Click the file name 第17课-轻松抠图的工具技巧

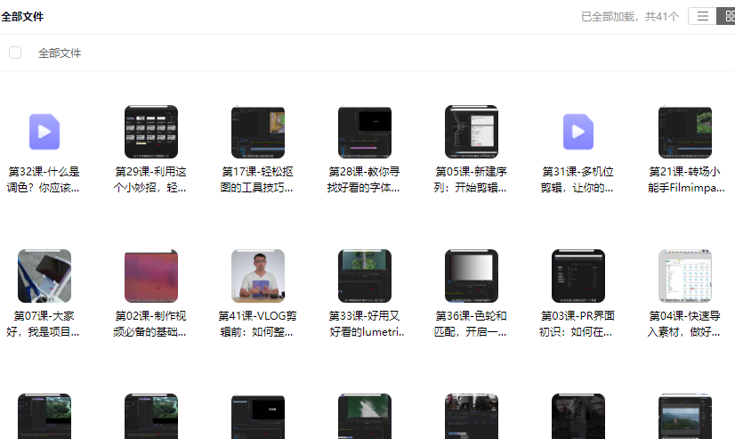pyautogui.click(x=257, y=180)
